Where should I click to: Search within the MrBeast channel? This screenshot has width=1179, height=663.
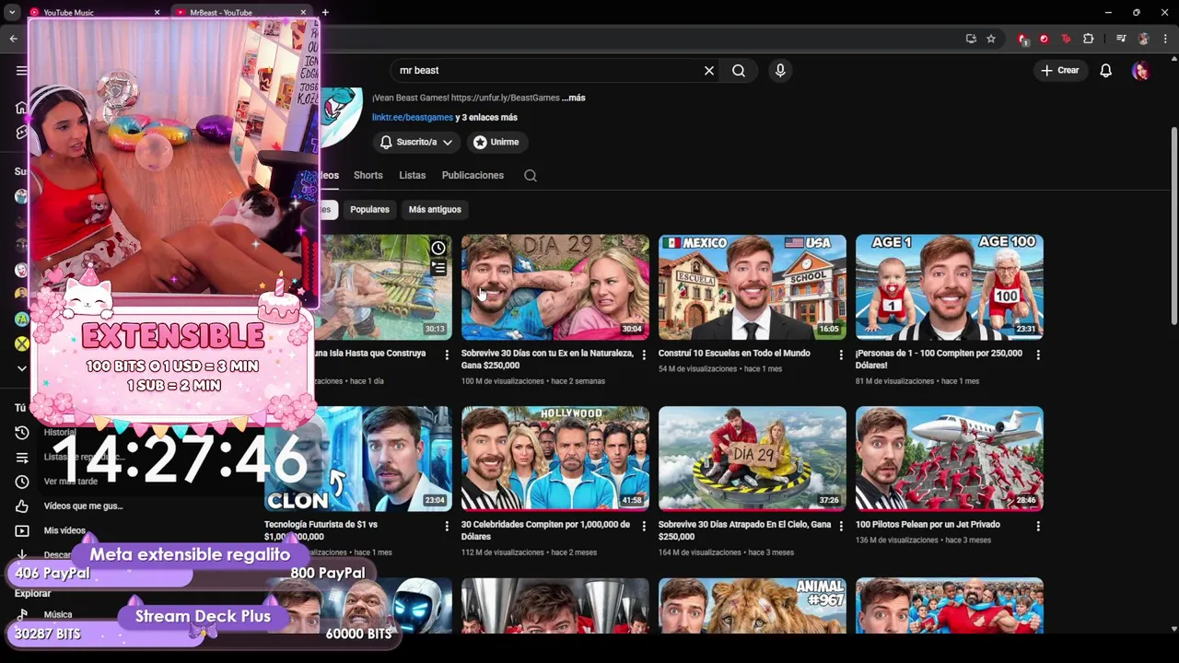coord(531,175)
